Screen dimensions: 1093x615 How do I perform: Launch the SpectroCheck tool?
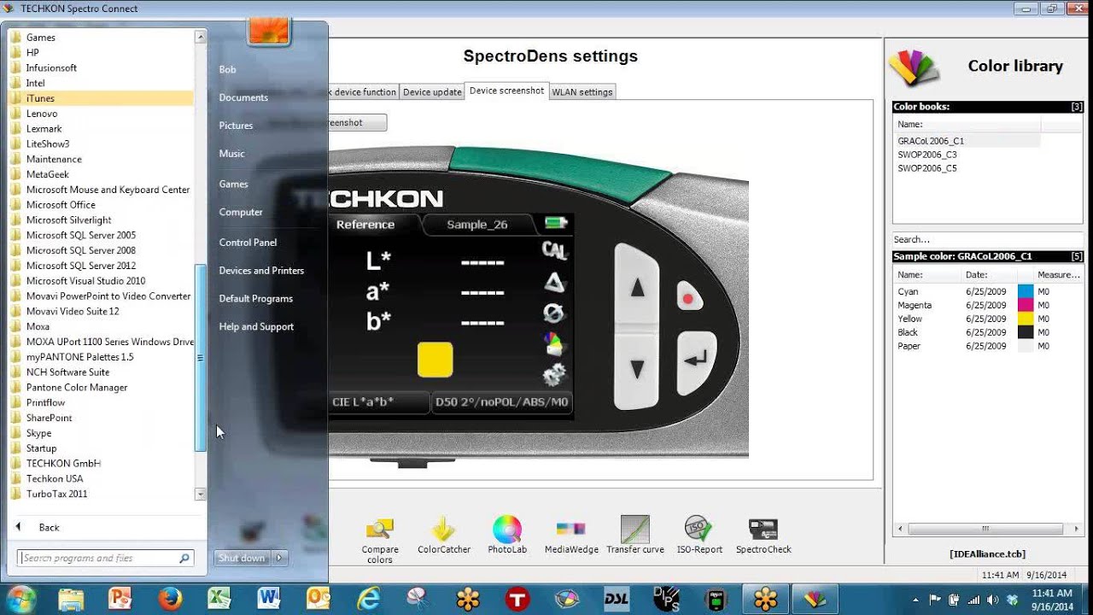(763, 536)
